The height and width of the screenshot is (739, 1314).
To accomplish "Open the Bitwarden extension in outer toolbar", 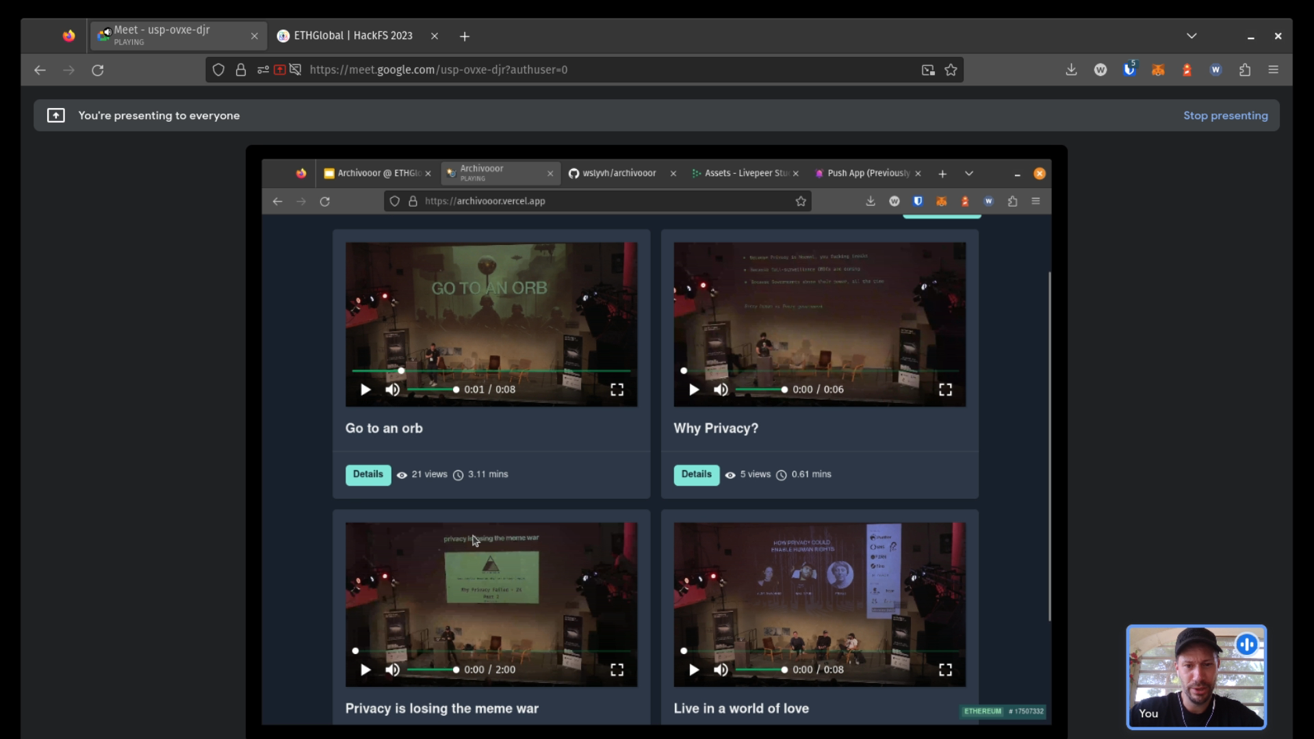I will coord(1129,70).
